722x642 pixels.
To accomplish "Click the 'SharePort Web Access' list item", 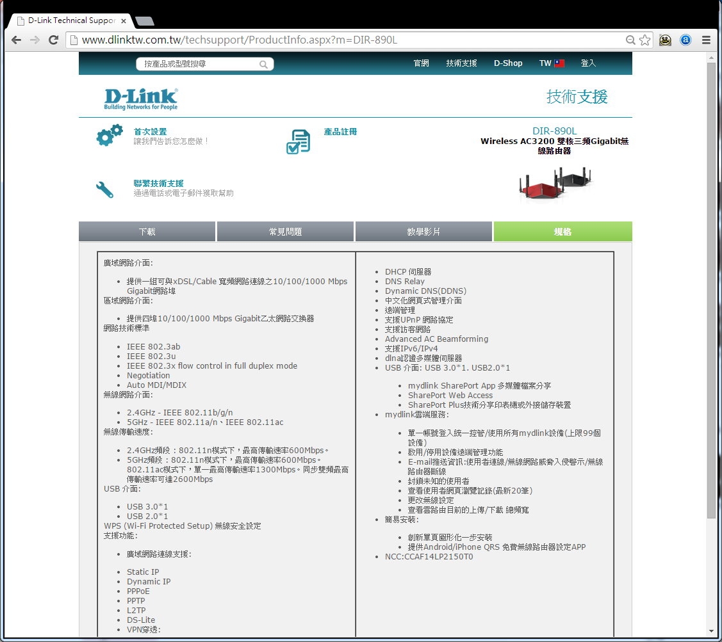I will tap(450, 395).
